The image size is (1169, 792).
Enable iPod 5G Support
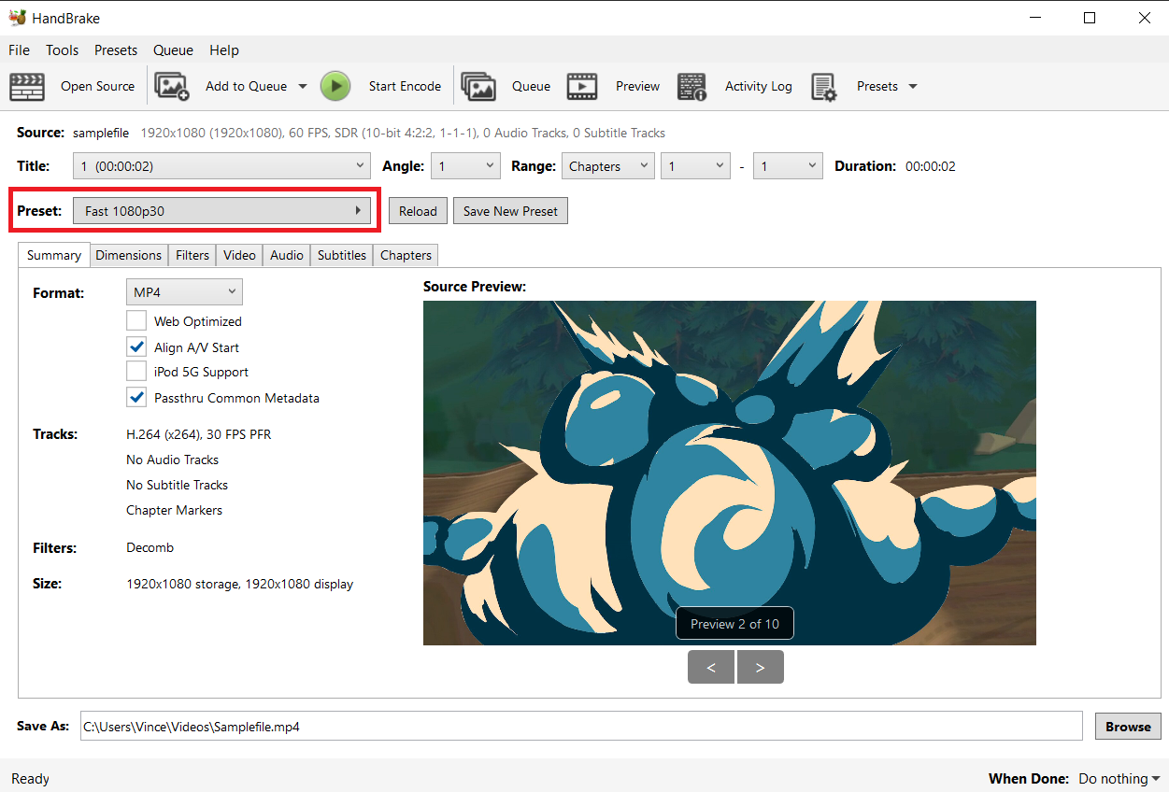point(135,372)
